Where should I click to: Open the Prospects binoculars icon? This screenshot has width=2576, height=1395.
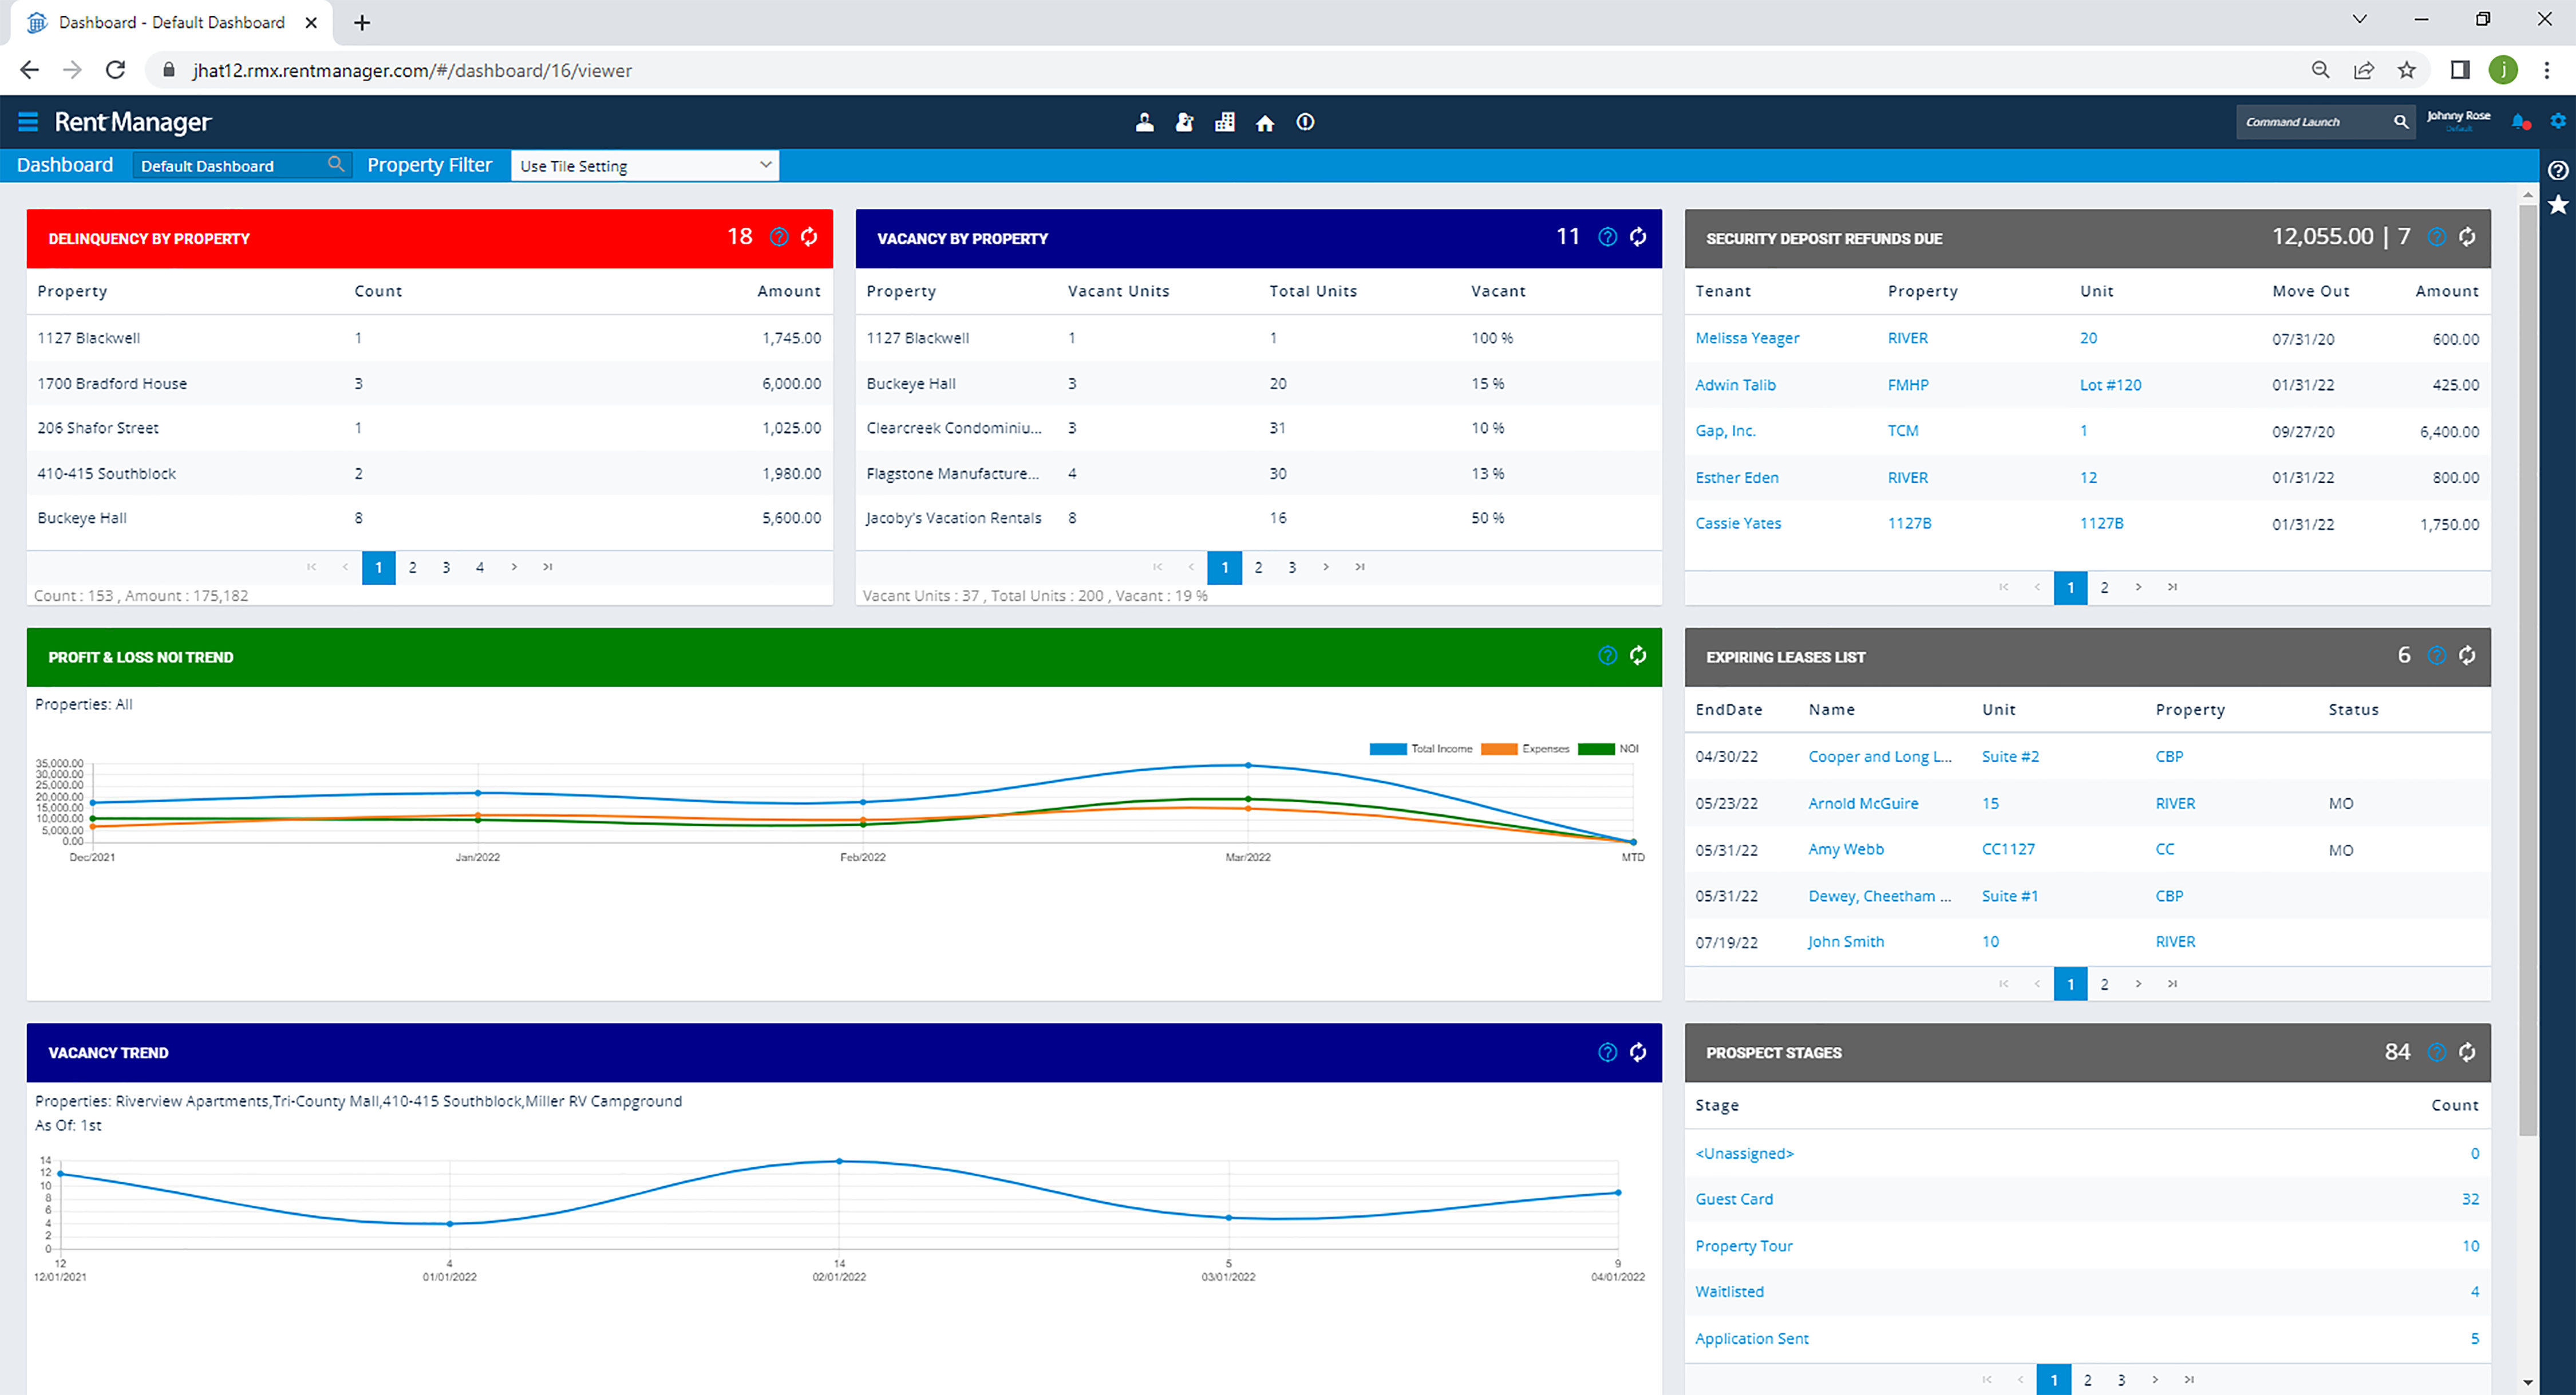[x=1185, y=122]
